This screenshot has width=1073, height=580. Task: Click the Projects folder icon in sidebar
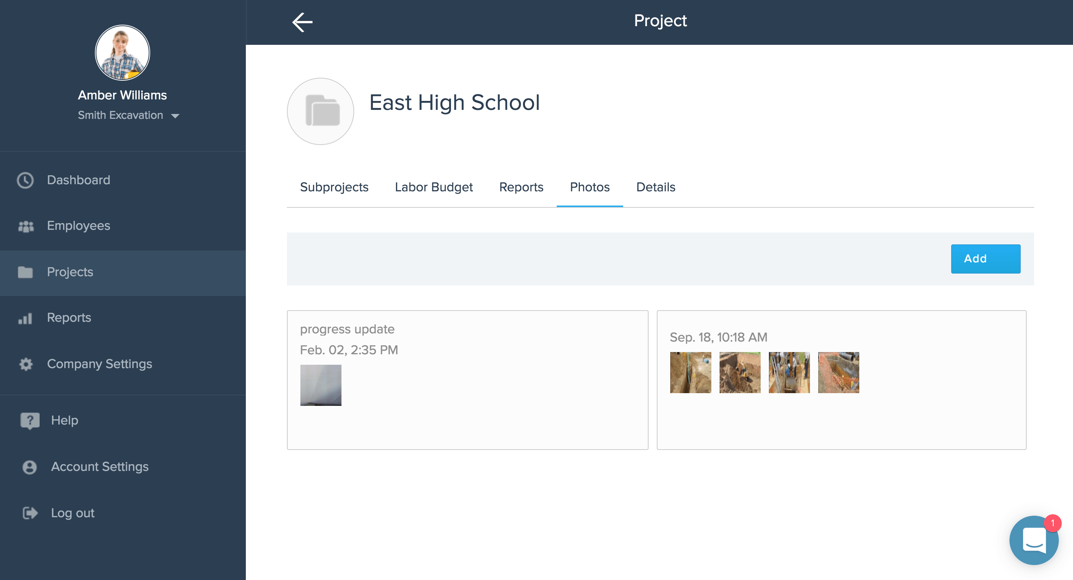pos(25,272)
